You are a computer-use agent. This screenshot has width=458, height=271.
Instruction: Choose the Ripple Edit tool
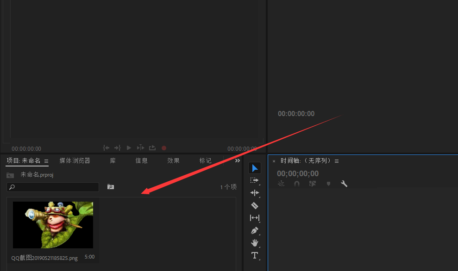coord(255,193)
